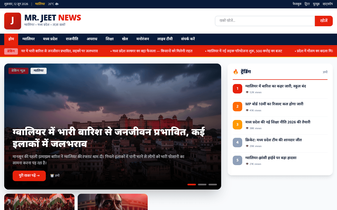Click the weather cloud icon in top bar
This screenshot has width=337, height=210.
tap(57, 4)
